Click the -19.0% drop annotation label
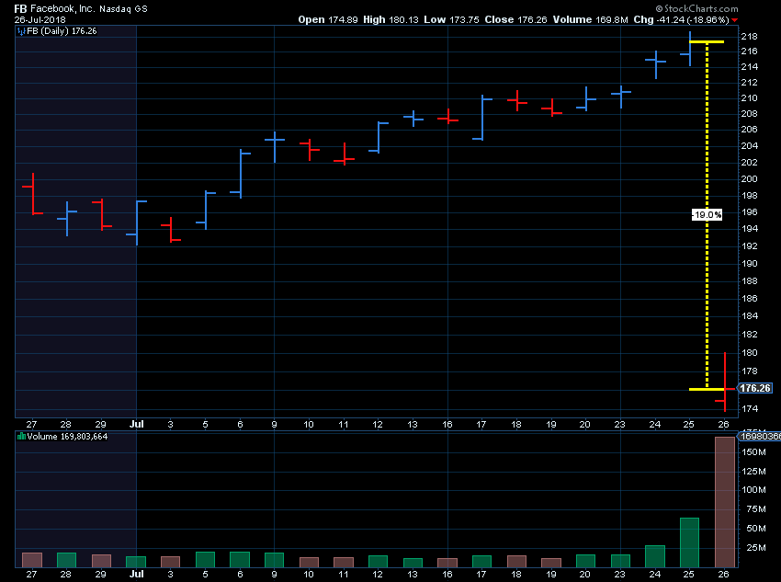This screenshot has width=781, height=582. point(707,215)
